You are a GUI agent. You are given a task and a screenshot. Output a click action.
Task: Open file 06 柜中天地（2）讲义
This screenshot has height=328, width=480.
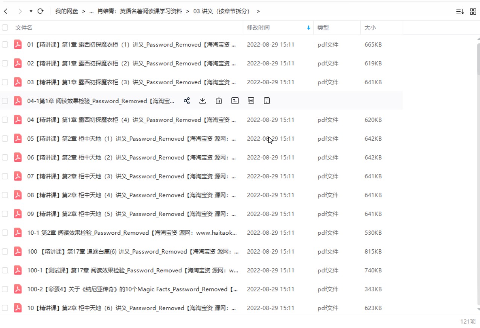(x=132, y=157)
